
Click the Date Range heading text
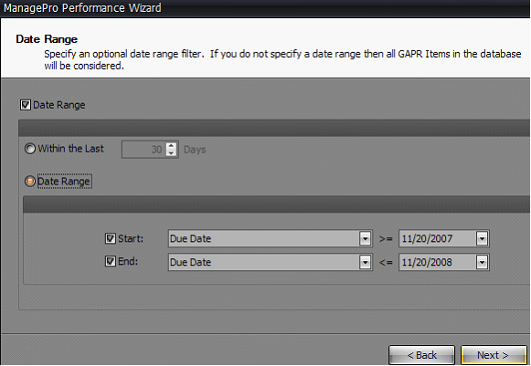click(47, 39)
